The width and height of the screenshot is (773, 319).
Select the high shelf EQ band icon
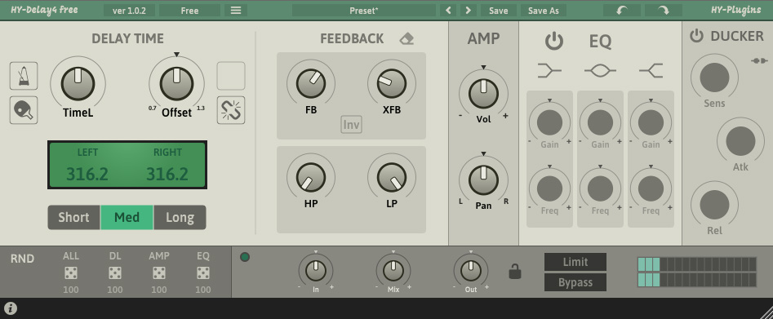tap(651, 71)
